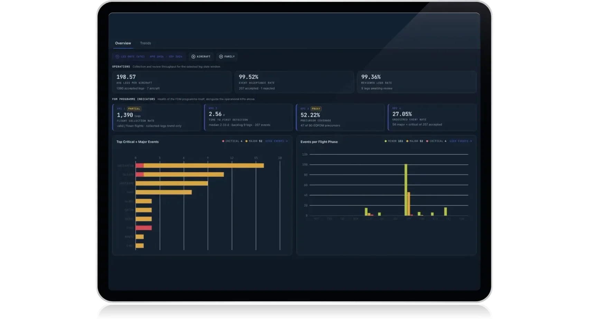Toggle Major 52 legend in Flight Phase chart
589x319 pixels.
point(414,141)
